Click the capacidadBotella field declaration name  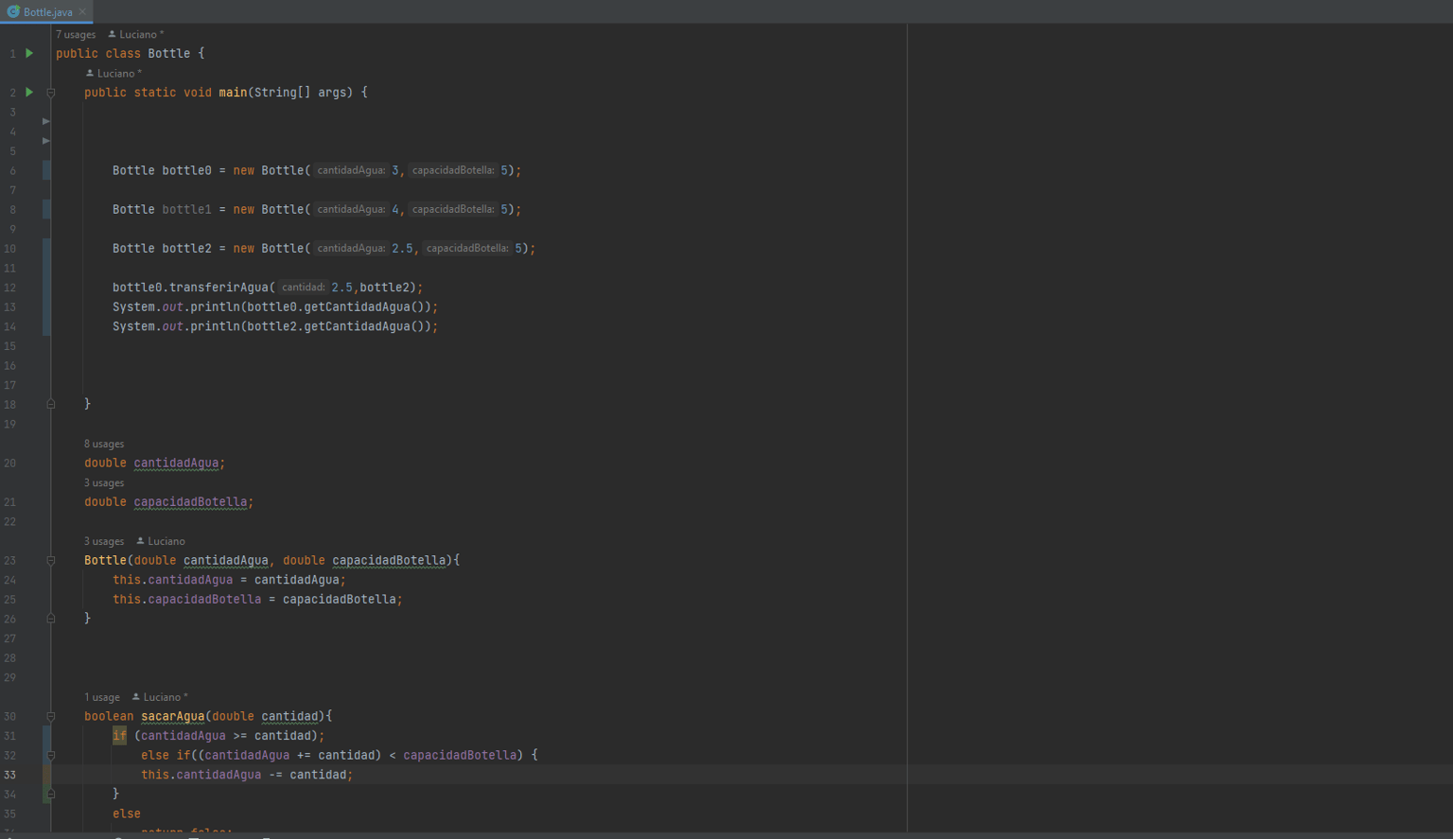190,502
